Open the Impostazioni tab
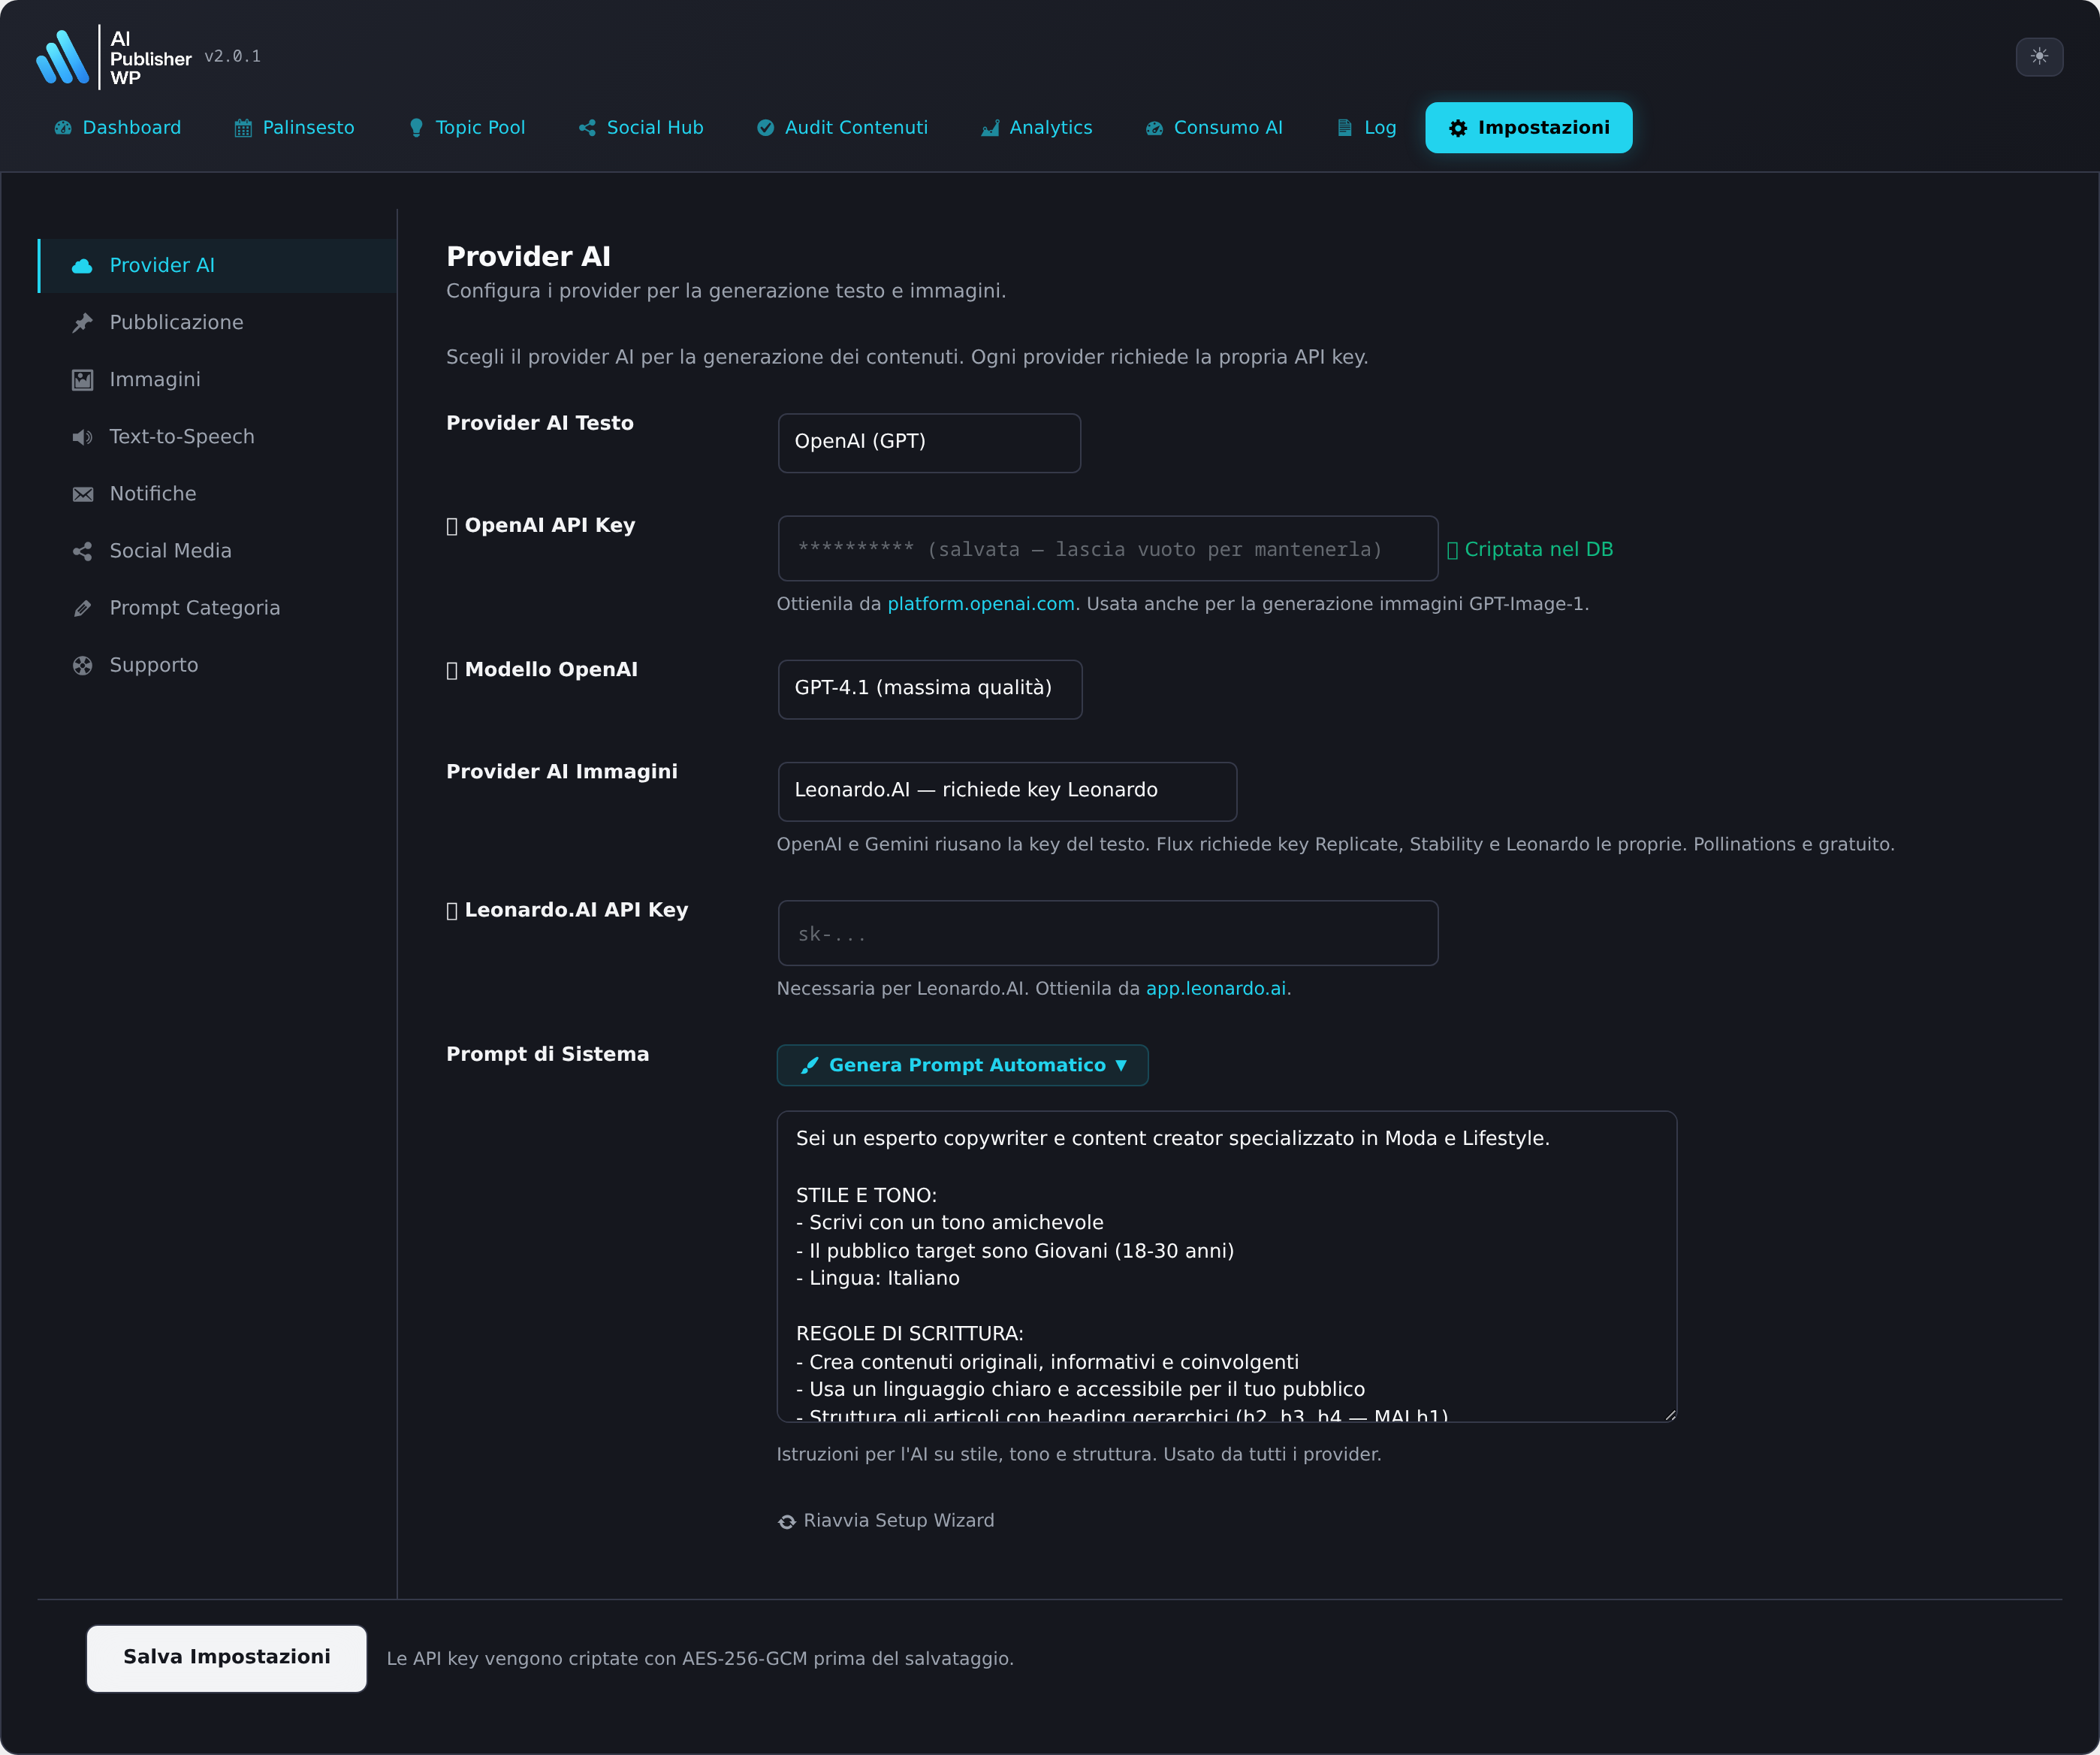 point(1528,127)
